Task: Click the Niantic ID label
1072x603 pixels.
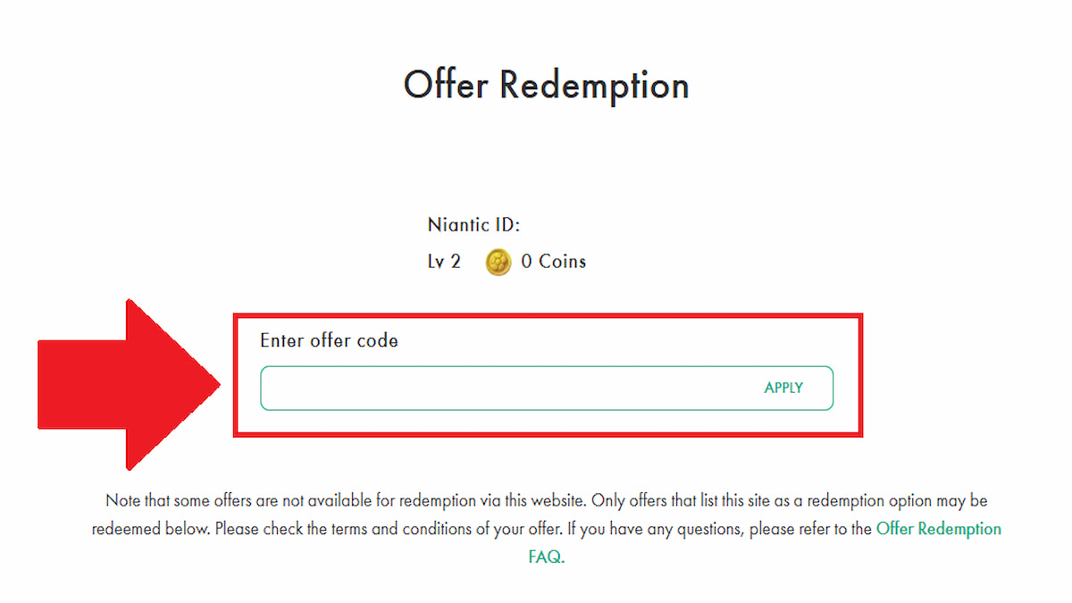Action: [x=473, y=225]
